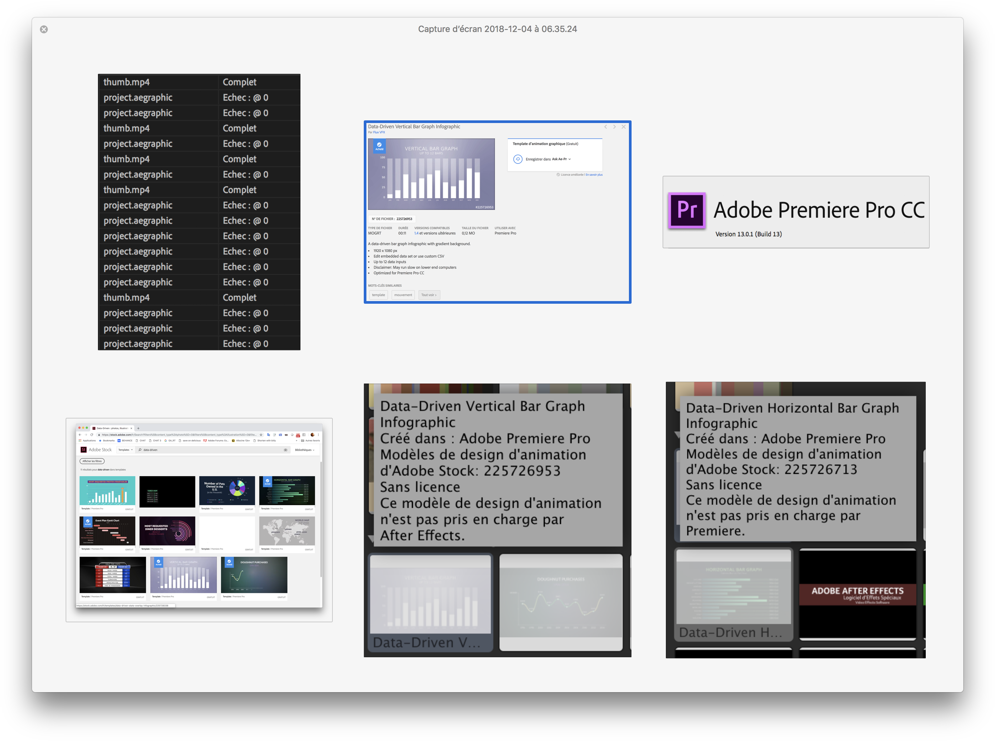
Task: Click the 'Acheté' badge on the Vertical Bar Graph preview
Action: click(x=380, y=146)
